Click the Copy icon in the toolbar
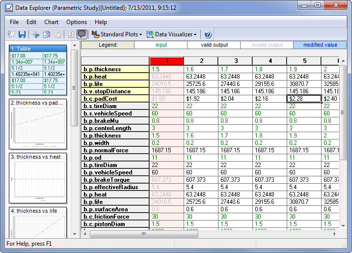 [47, 34]
